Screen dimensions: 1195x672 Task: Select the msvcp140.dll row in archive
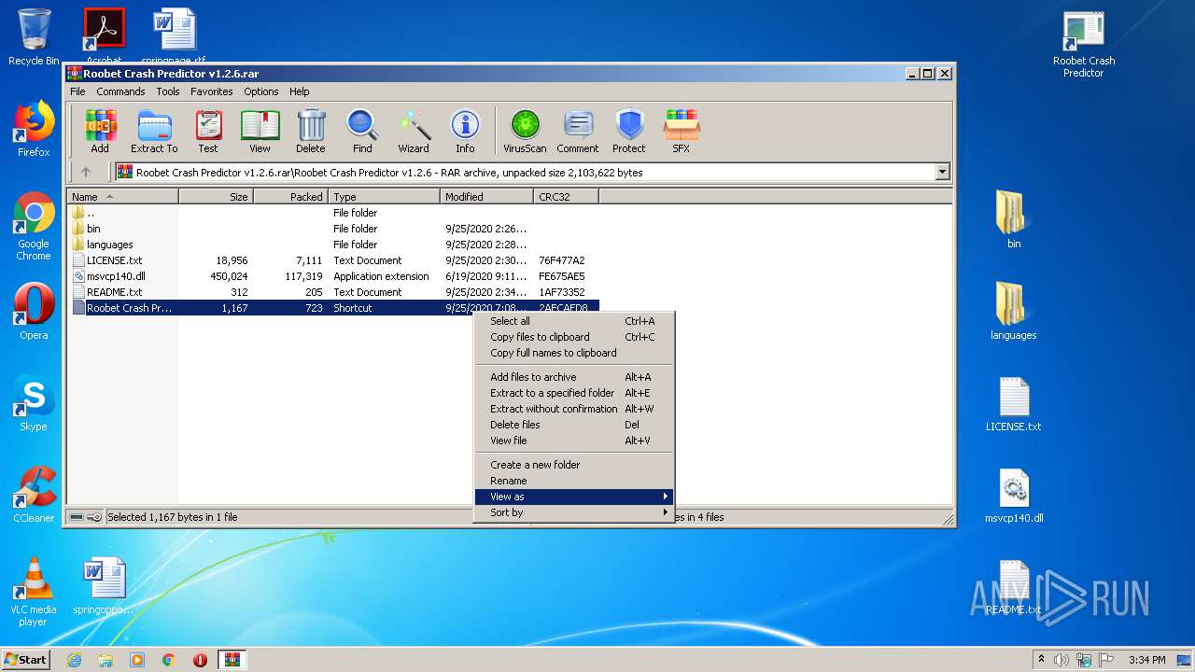tap(333, 276)
